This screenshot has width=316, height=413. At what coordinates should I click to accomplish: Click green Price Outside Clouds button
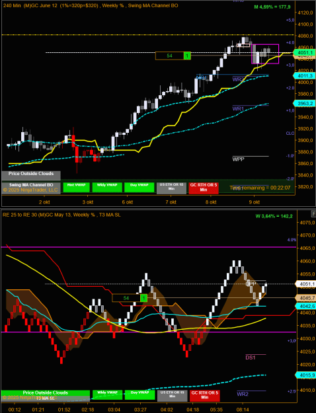[x=46, y=393]
